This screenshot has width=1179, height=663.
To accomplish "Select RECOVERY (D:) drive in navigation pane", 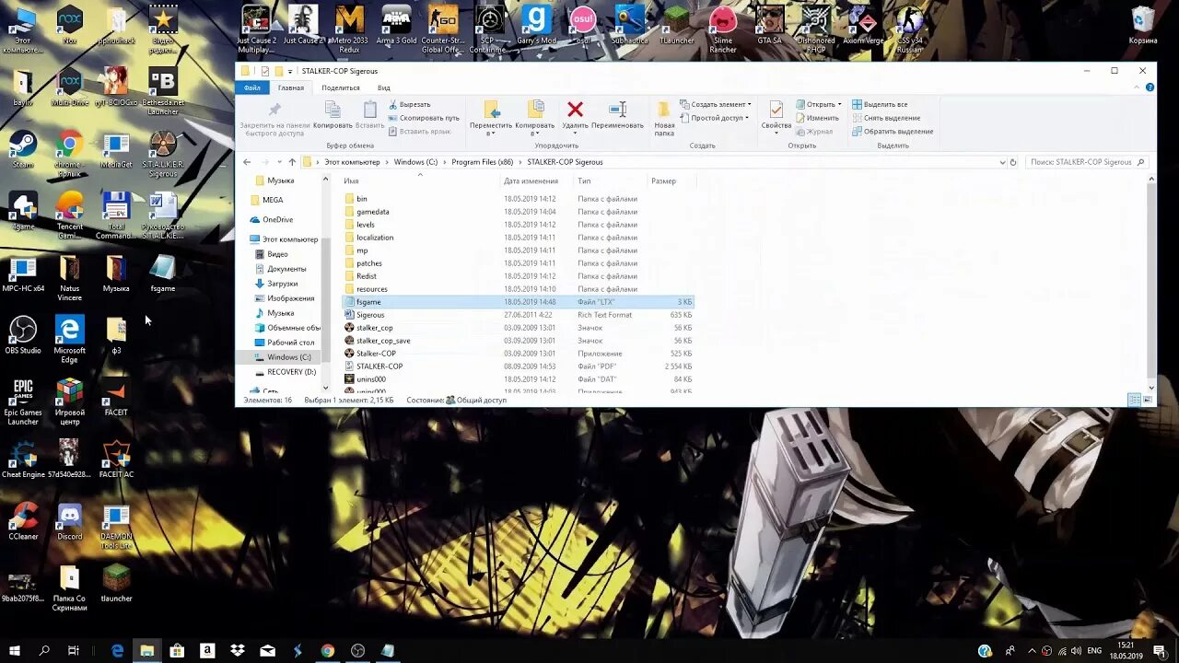I will click(x=291, y=372).
